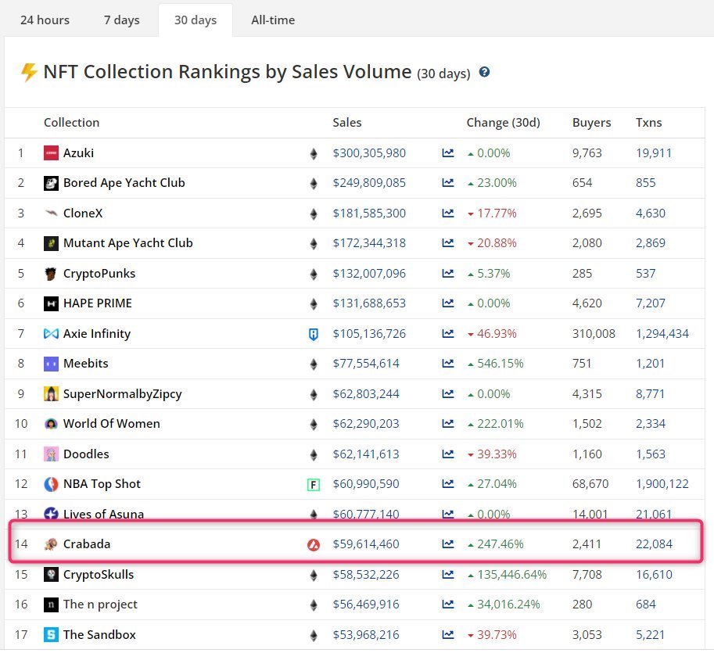Image resolution: width=714 pixels, height=653 pixels.
Task: Click the Bored Ape Yacht Club logo thumbnail
Action: (51, 183)
